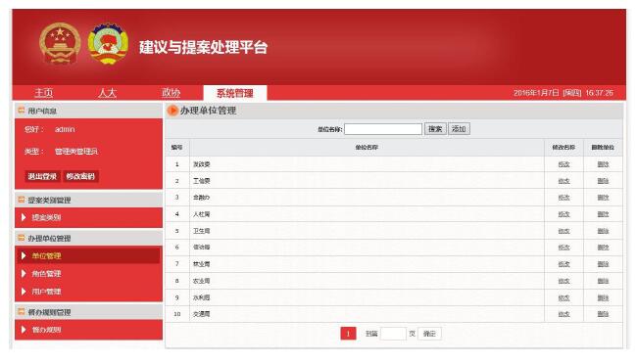
Task: Click 删除 link in row 2
Action: pyautogui.click(x=603, y=181)
